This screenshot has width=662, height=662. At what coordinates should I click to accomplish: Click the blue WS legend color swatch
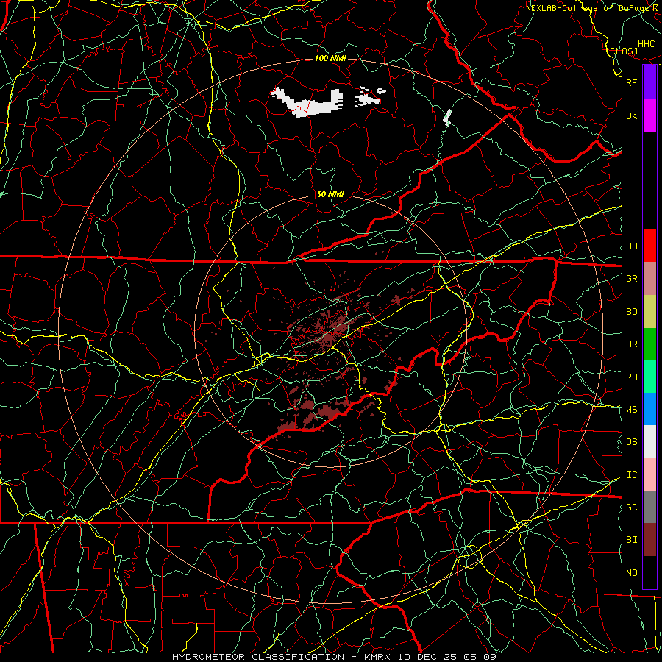(x=649, y=409)
